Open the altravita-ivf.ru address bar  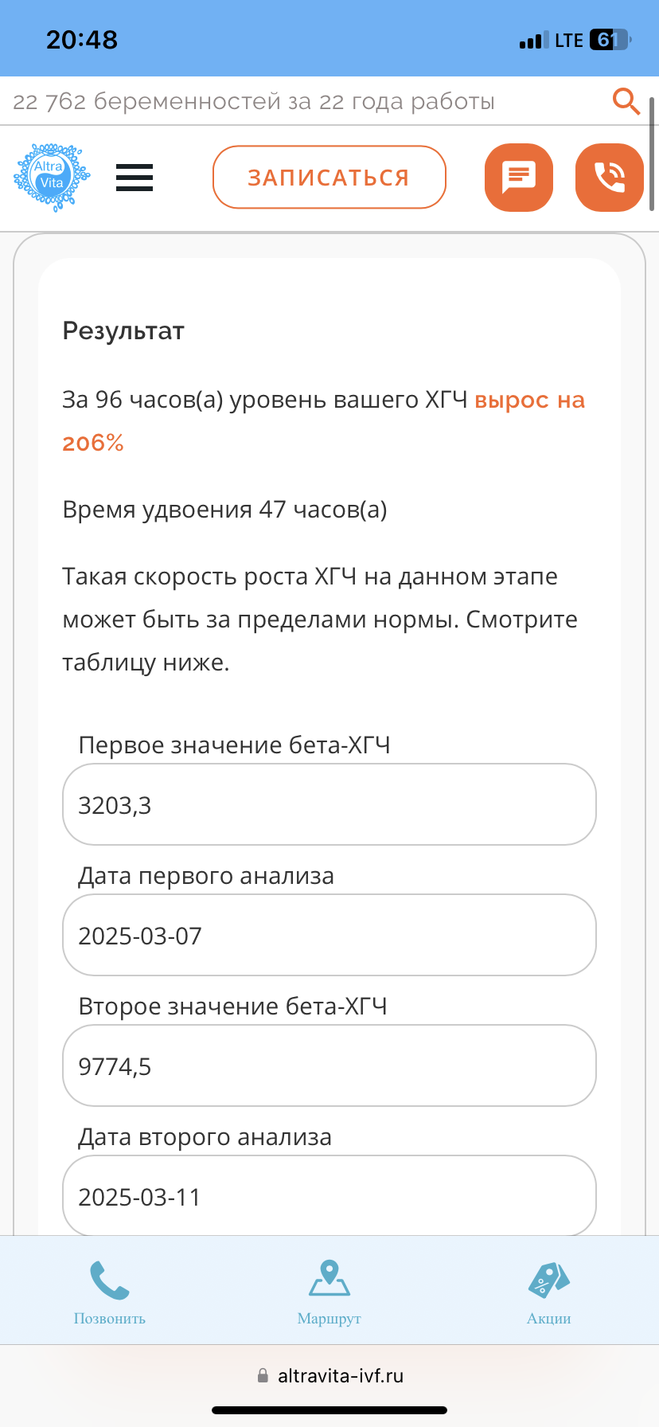pyautogui.click(x=341, y=1375)
